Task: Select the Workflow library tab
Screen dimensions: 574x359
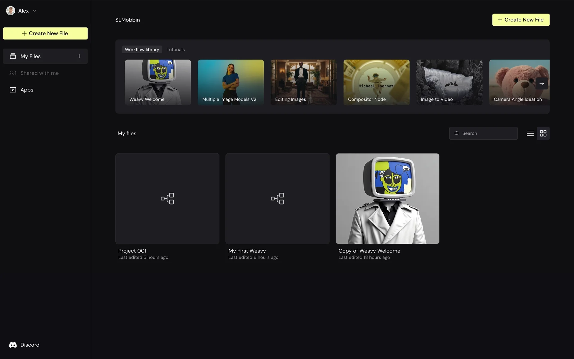Action: pos(142,49)
